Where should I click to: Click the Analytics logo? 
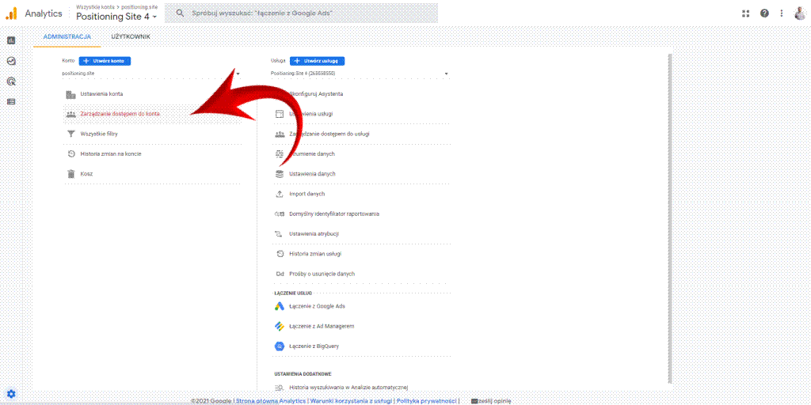(11, 13)
